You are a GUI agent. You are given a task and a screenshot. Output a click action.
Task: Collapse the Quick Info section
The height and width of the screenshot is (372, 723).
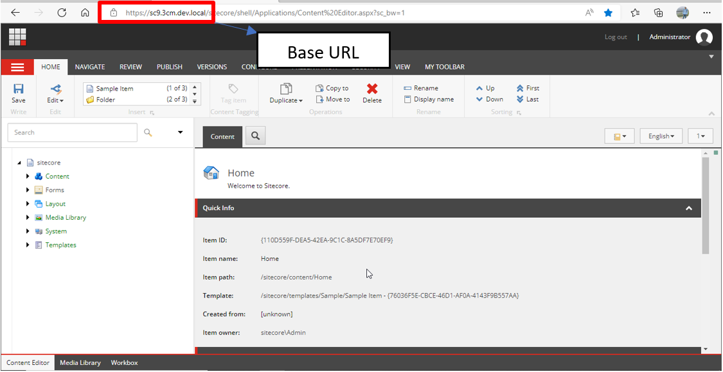click(x=688, y=208)
